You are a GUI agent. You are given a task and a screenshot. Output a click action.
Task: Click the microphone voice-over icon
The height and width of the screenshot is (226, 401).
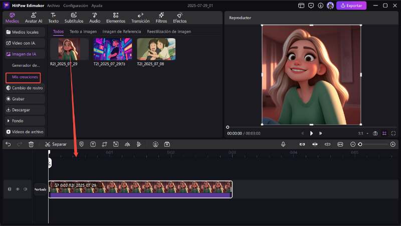(283, 144)
